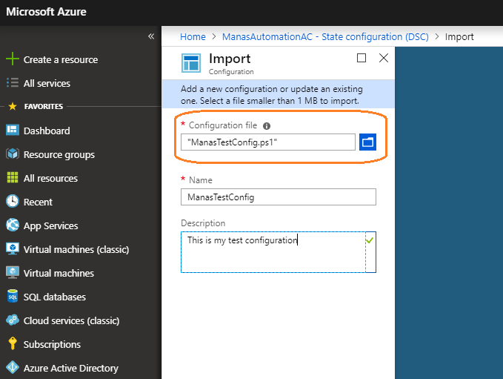Open All services menu item

(x=47, y=84)
